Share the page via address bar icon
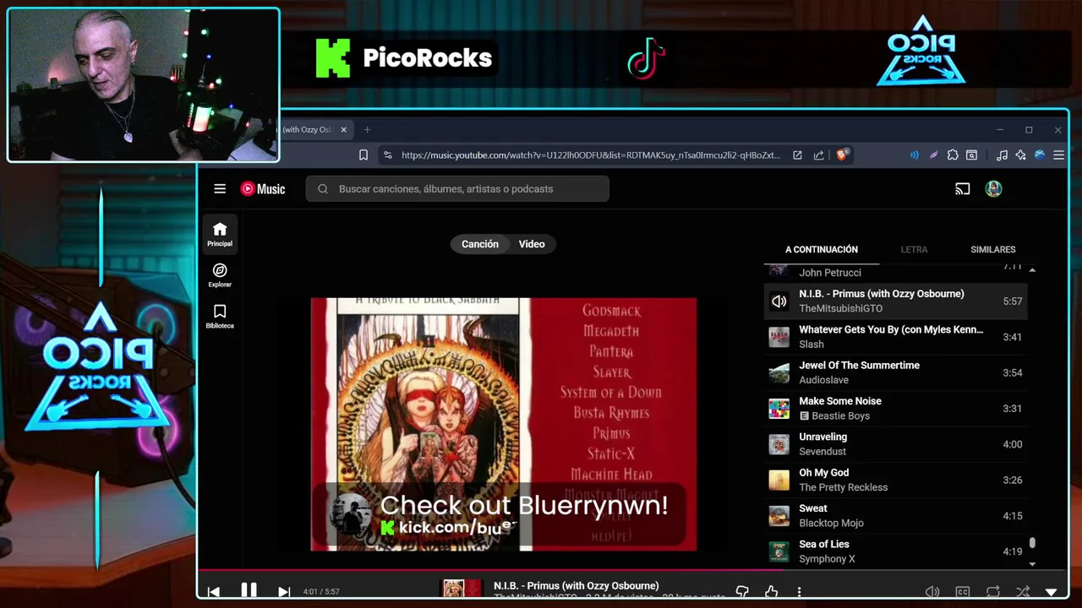 click(x=818, y=155)
